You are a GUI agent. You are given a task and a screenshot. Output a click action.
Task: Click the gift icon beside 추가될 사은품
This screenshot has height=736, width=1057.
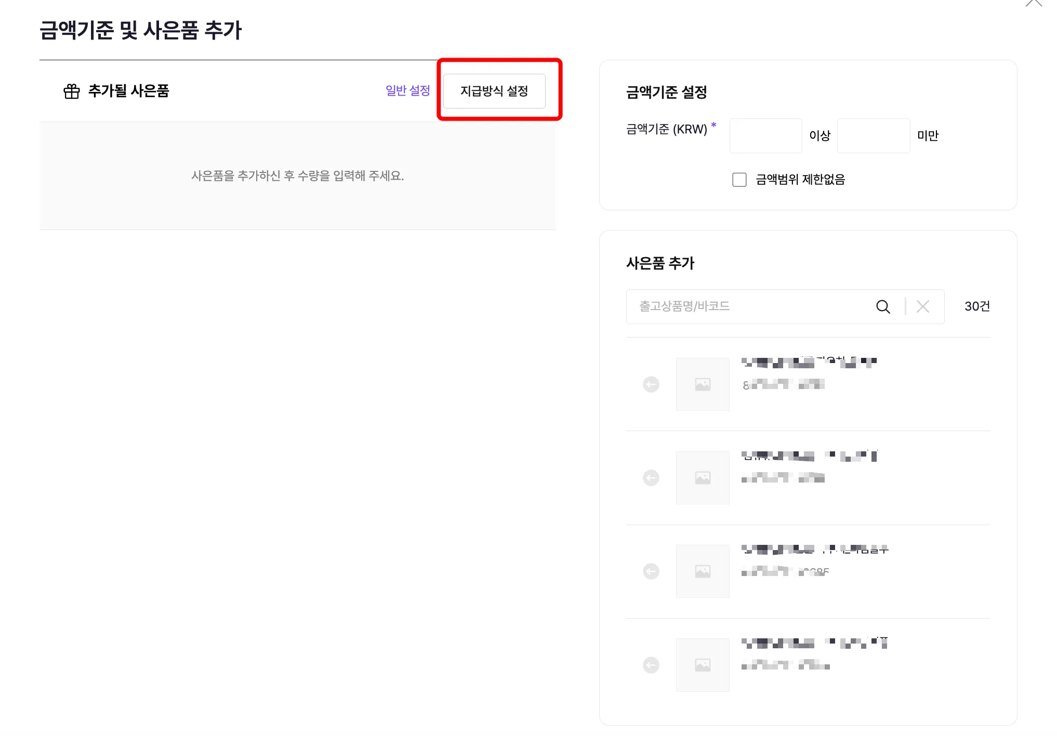pyautogui.click(x=72, y=91)
